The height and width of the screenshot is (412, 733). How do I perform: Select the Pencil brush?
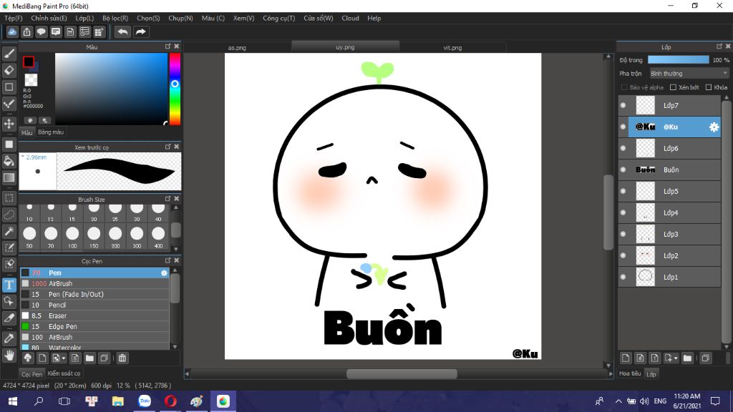click(x=94, y=305)
